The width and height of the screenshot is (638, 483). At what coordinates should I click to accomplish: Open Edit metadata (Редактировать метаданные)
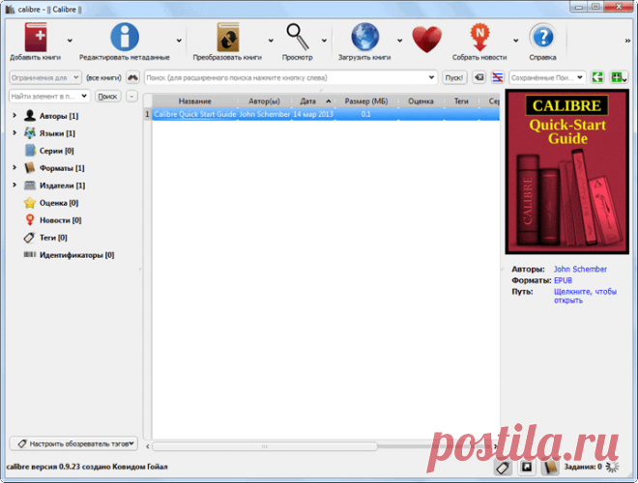point(125,37)
